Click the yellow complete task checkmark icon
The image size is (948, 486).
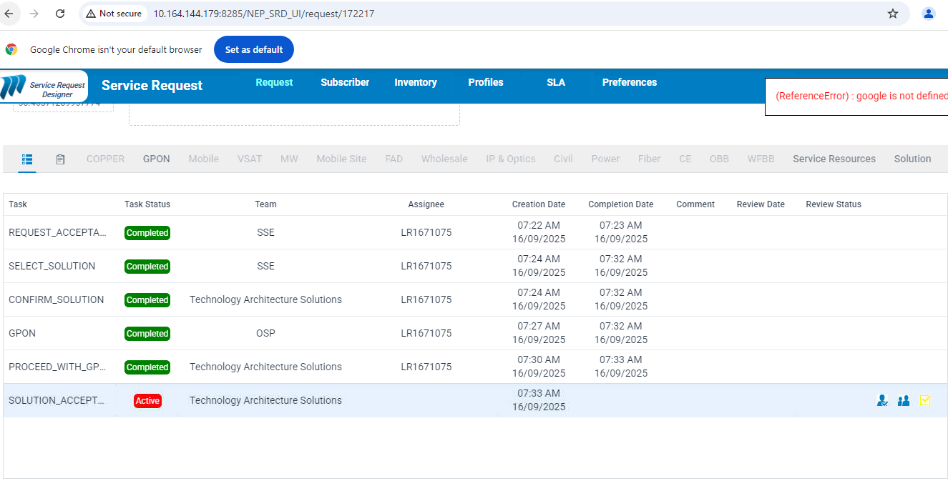coord(925,401)
